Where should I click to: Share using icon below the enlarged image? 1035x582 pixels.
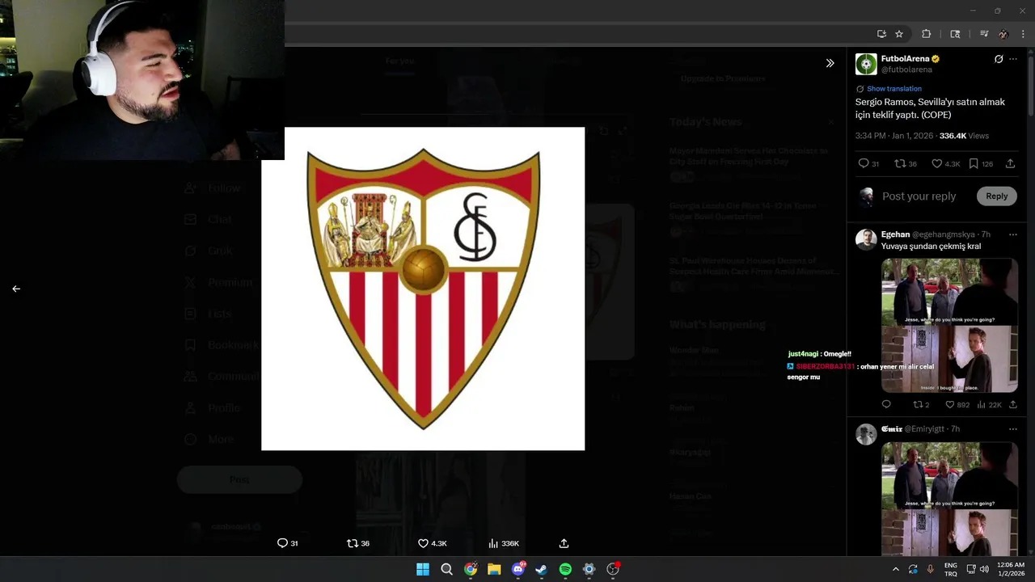pos(564,543)
